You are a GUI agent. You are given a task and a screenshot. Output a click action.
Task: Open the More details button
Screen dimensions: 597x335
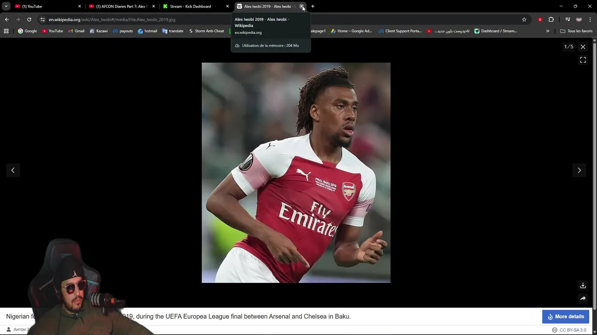(566, 316)
